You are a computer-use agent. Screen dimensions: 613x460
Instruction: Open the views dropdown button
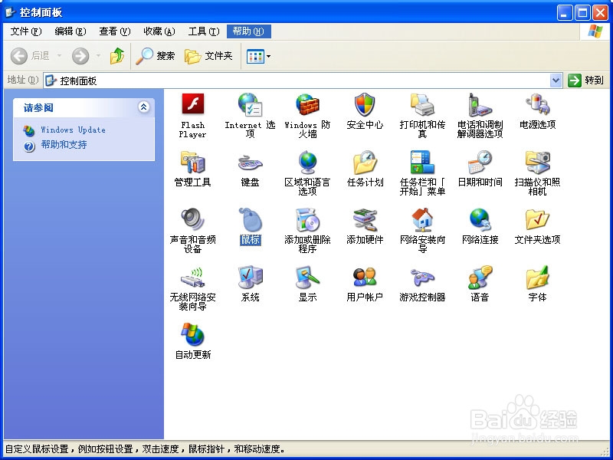click(x=258, y=56)
